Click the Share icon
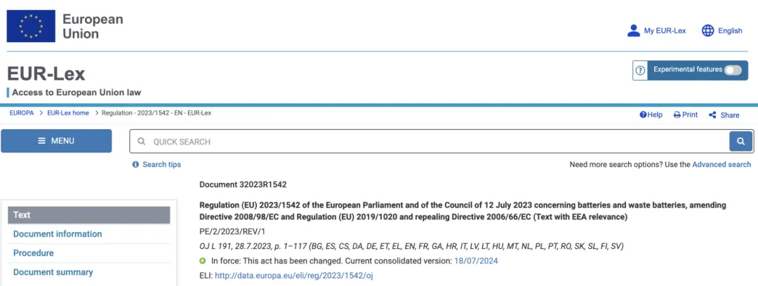Screen dimensions: 758x286 click(712, 115)
